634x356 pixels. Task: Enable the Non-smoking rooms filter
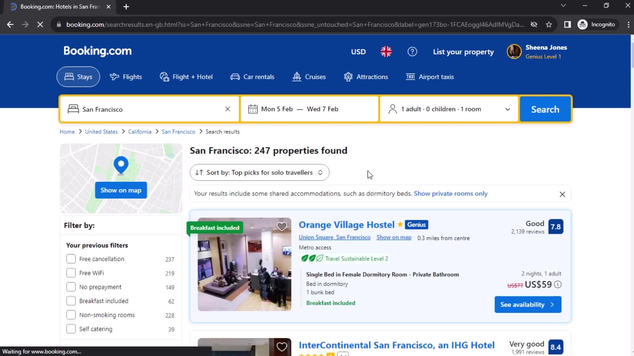[71, 315]
